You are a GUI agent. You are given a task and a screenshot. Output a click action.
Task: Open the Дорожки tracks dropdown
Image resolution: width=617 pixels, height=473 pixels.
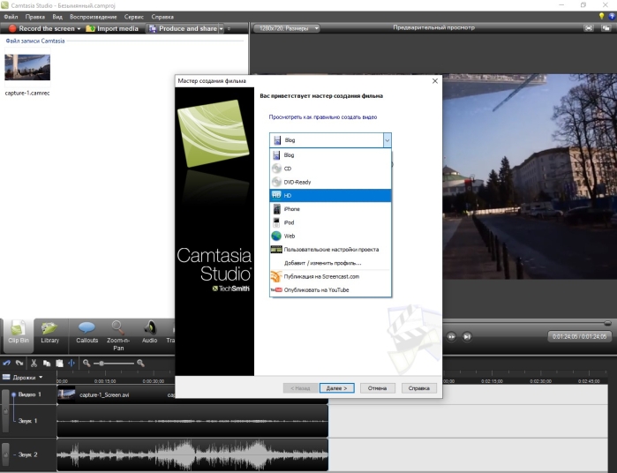click(x=23, y=378)
